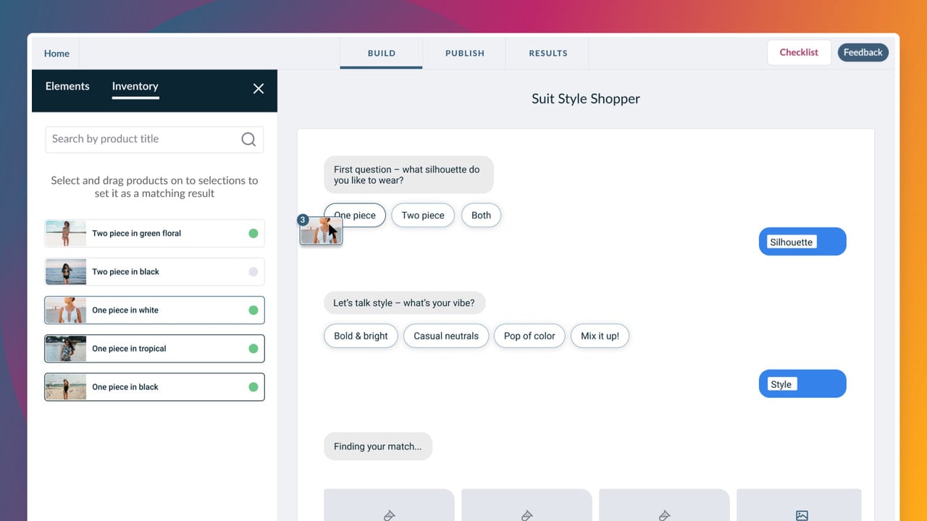927x521 pixels.
Task: Click the paint icon in second result card
Action: pos(527,515)
